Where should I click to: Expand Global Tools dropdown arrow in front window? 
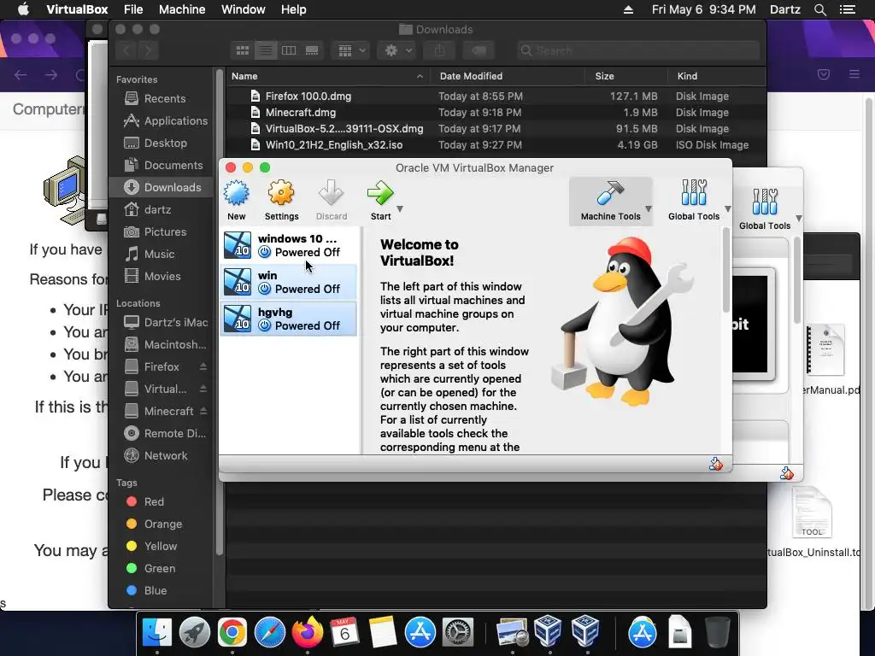click(728, 208)
